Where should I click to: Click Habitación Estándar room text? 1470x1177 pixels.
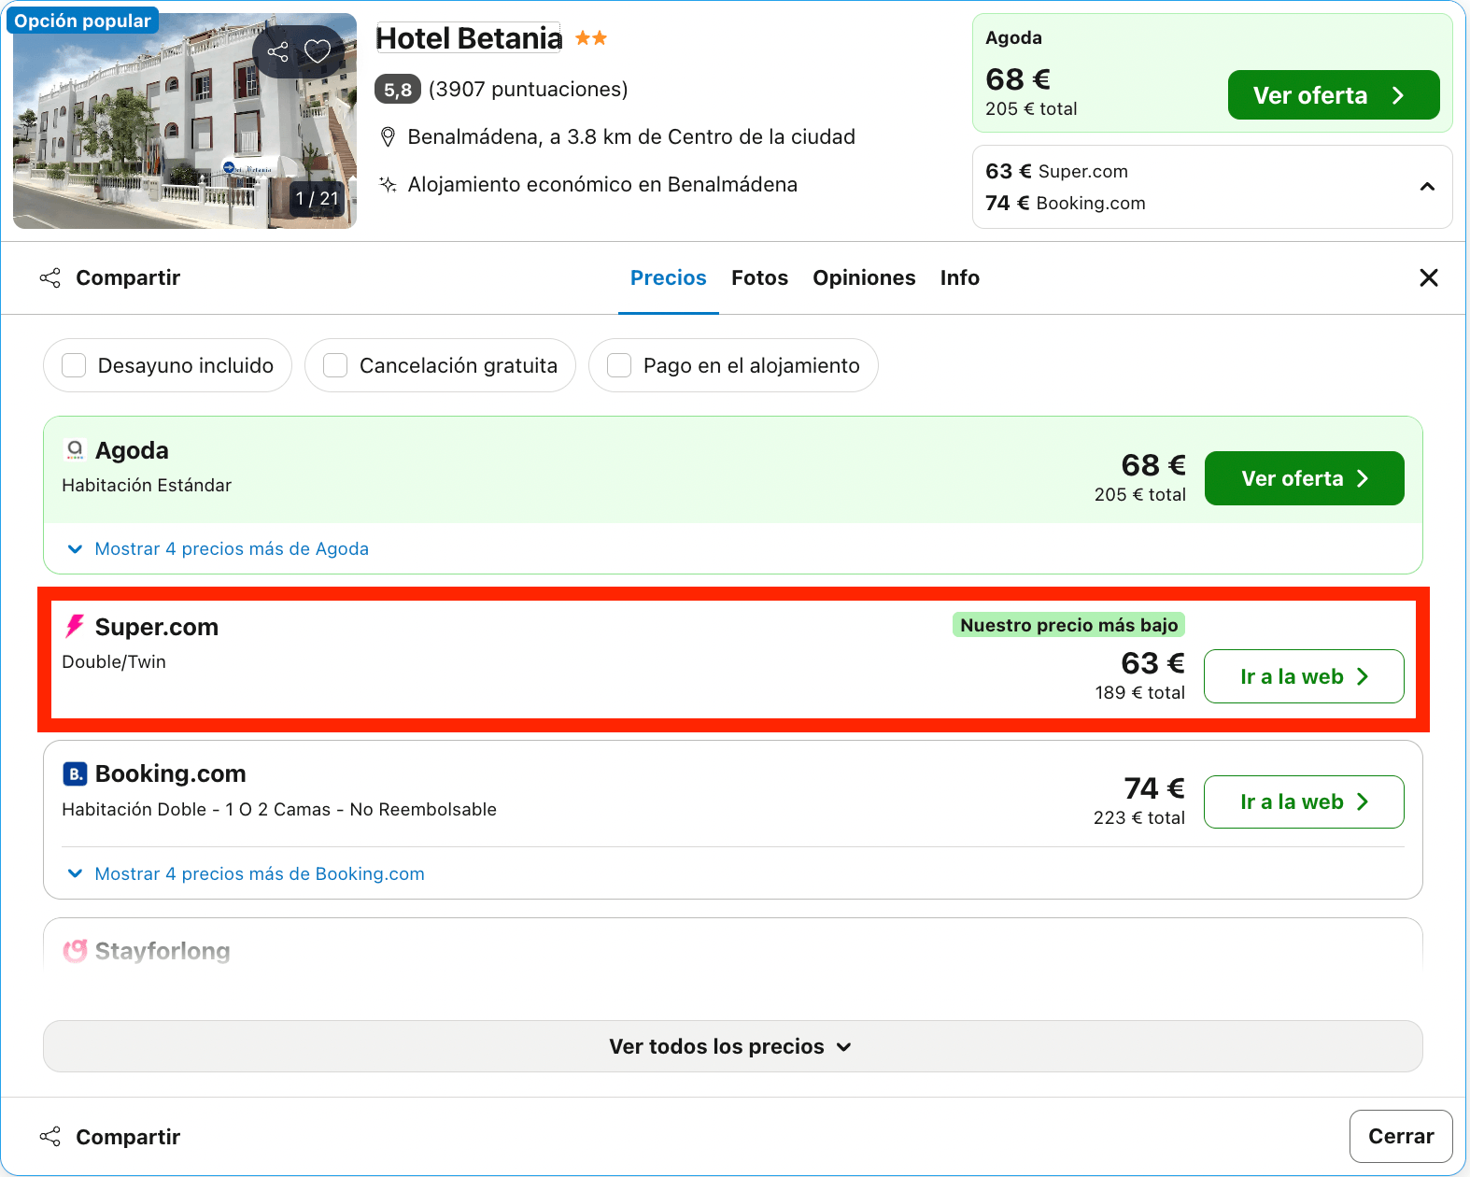point(147,485)
